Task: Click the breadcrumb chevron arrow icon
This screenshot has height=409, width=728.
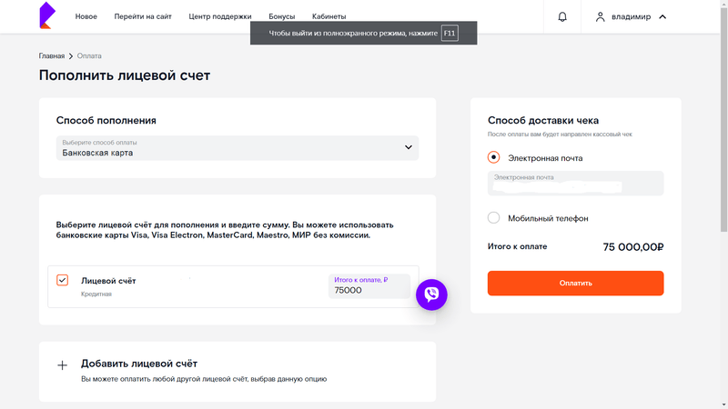Action: click(71, 56)
